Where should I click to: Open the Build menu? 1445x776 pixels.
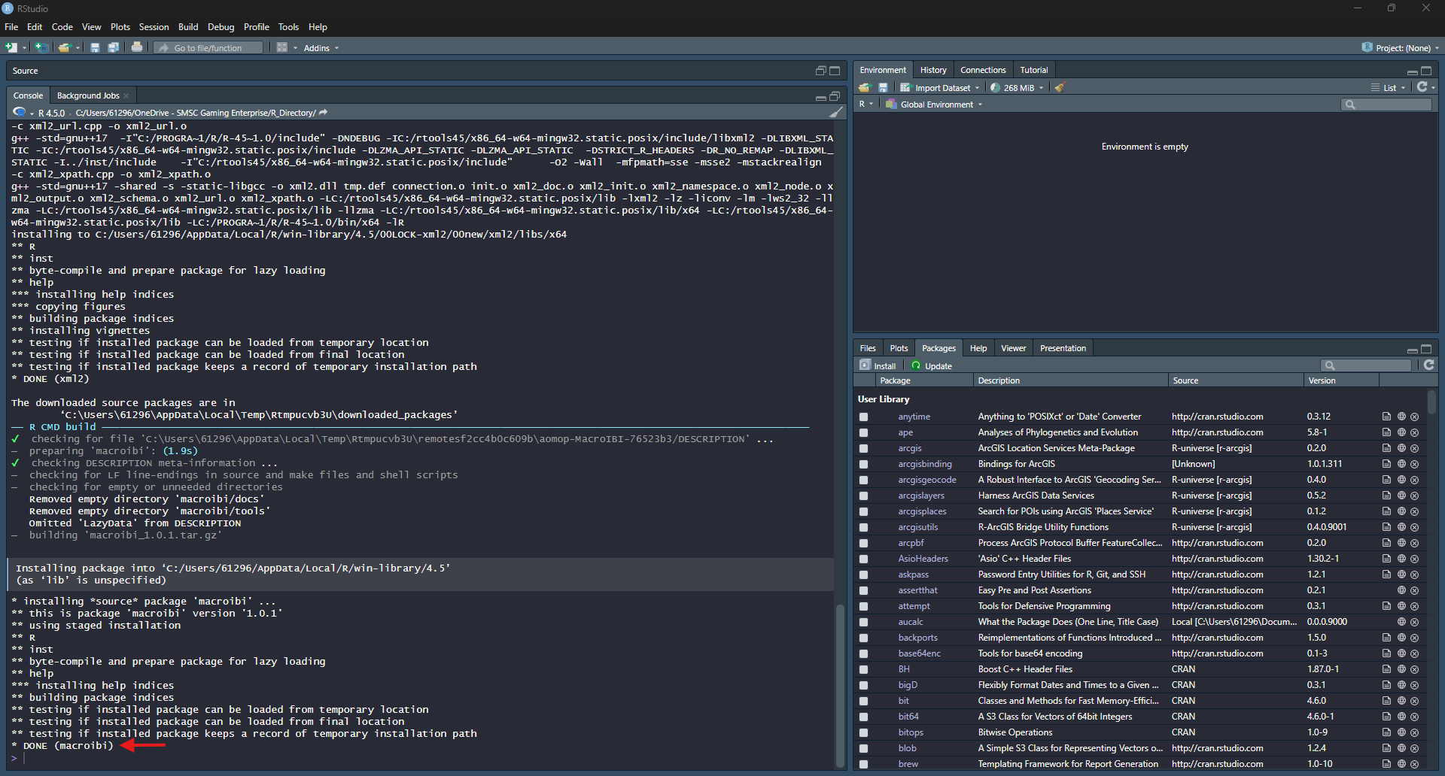click(x=188, y=27)
